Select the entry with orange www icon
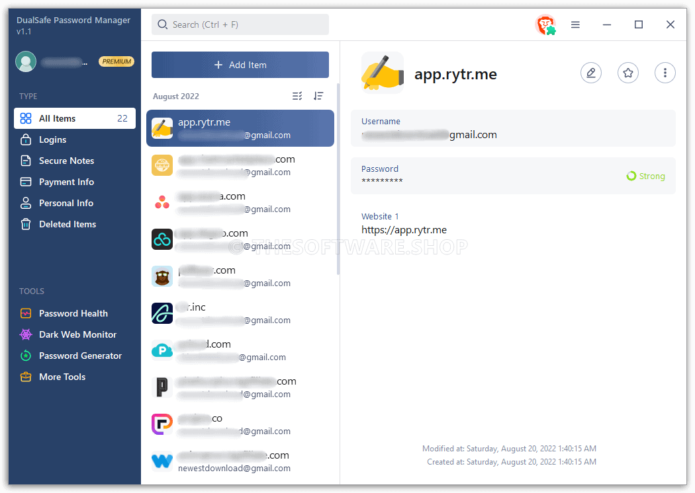Viewport: 695px width, 493px height. click(x=240, y=165)
